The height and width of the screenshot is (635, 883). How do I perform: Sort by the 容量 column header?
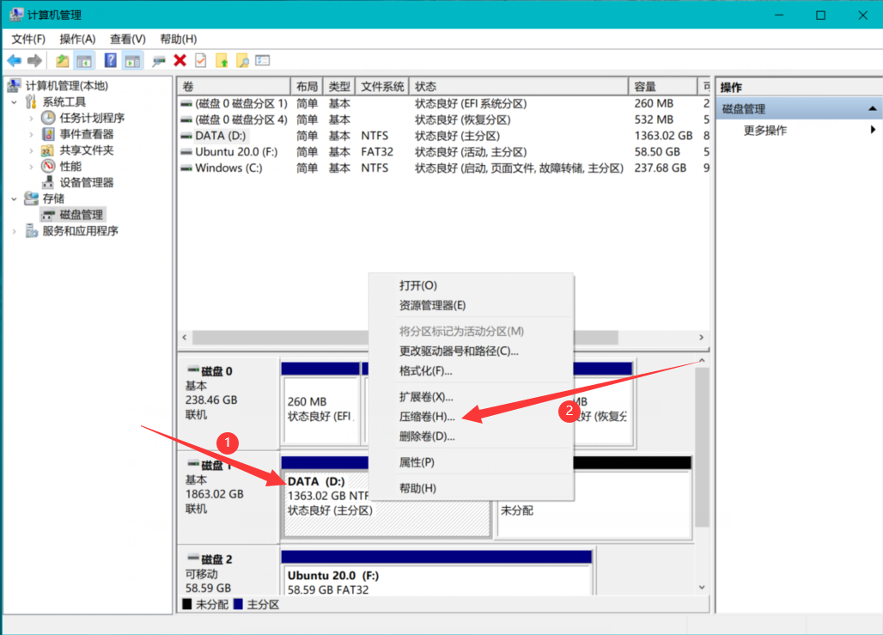[x=662, y=86]
